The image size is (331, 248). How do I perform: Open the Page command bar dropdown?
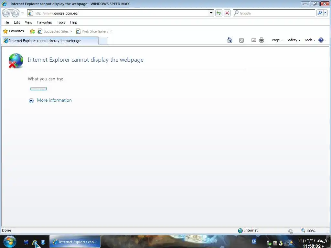(x=277, y=40)
